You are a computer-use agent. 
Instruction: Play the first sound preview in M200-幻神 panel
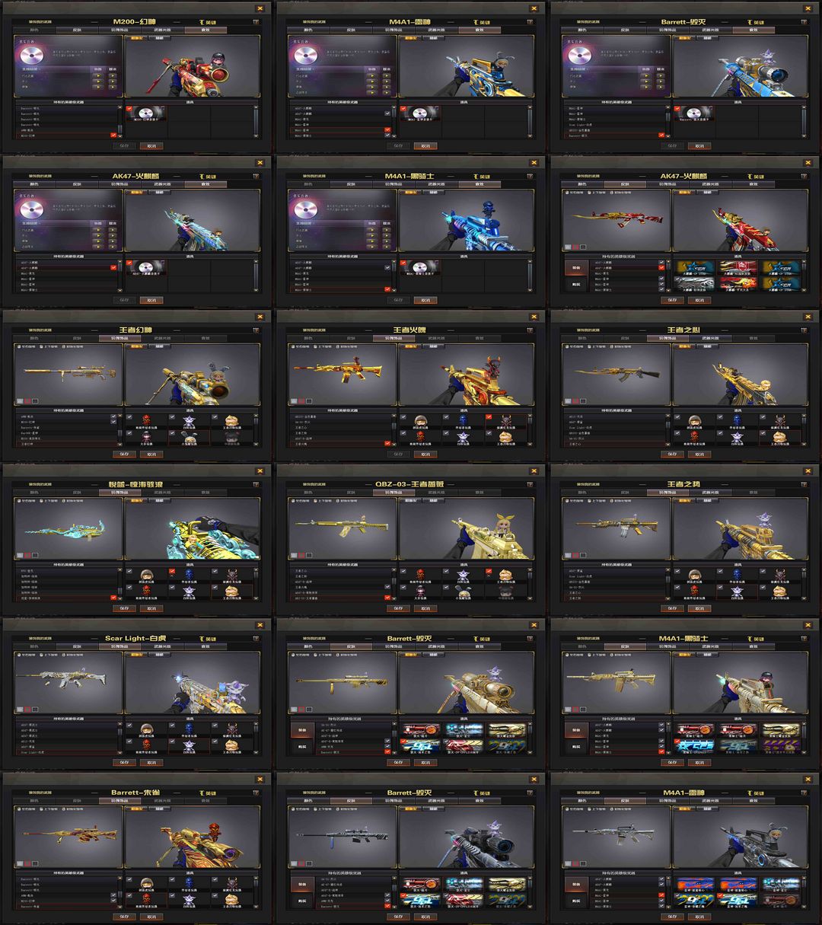(x=97, y=75)
